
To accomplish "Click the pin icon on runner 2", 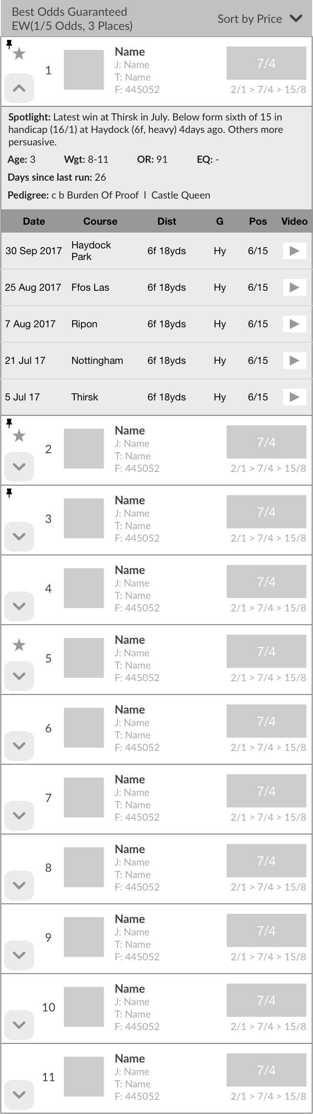I will [9, 423].
